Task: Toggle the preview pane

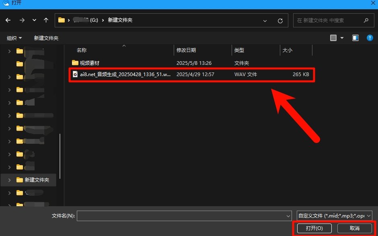Action: coord(355,37)
